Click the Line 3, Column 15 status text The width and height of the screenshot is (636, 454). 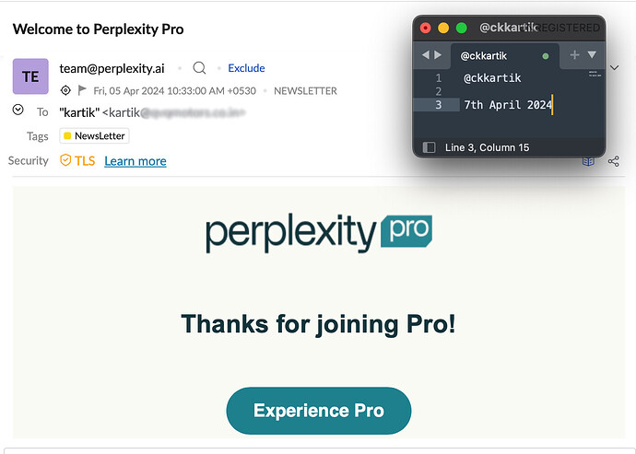click(x=488, y=147)
